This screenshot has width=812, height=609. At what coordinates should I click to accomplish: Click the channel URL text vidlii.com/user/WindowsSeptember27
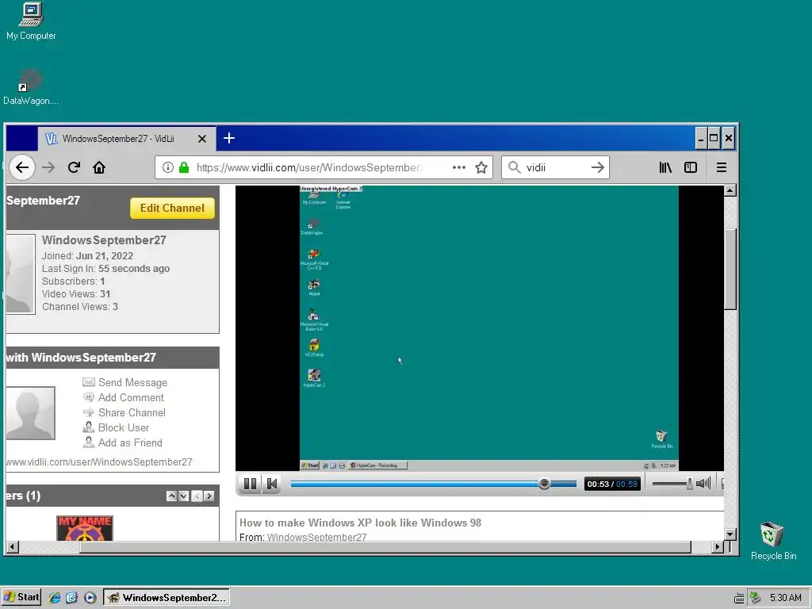(x=99, y=462)
